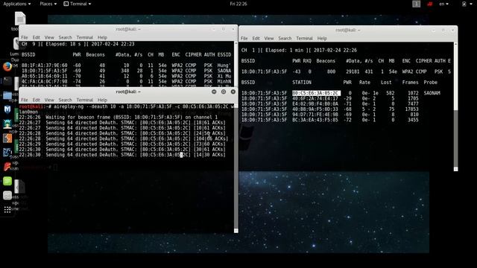Viewport: 477px width, 268px height.
Task: Open View menu in right airodump window
Action: point(269,38)
